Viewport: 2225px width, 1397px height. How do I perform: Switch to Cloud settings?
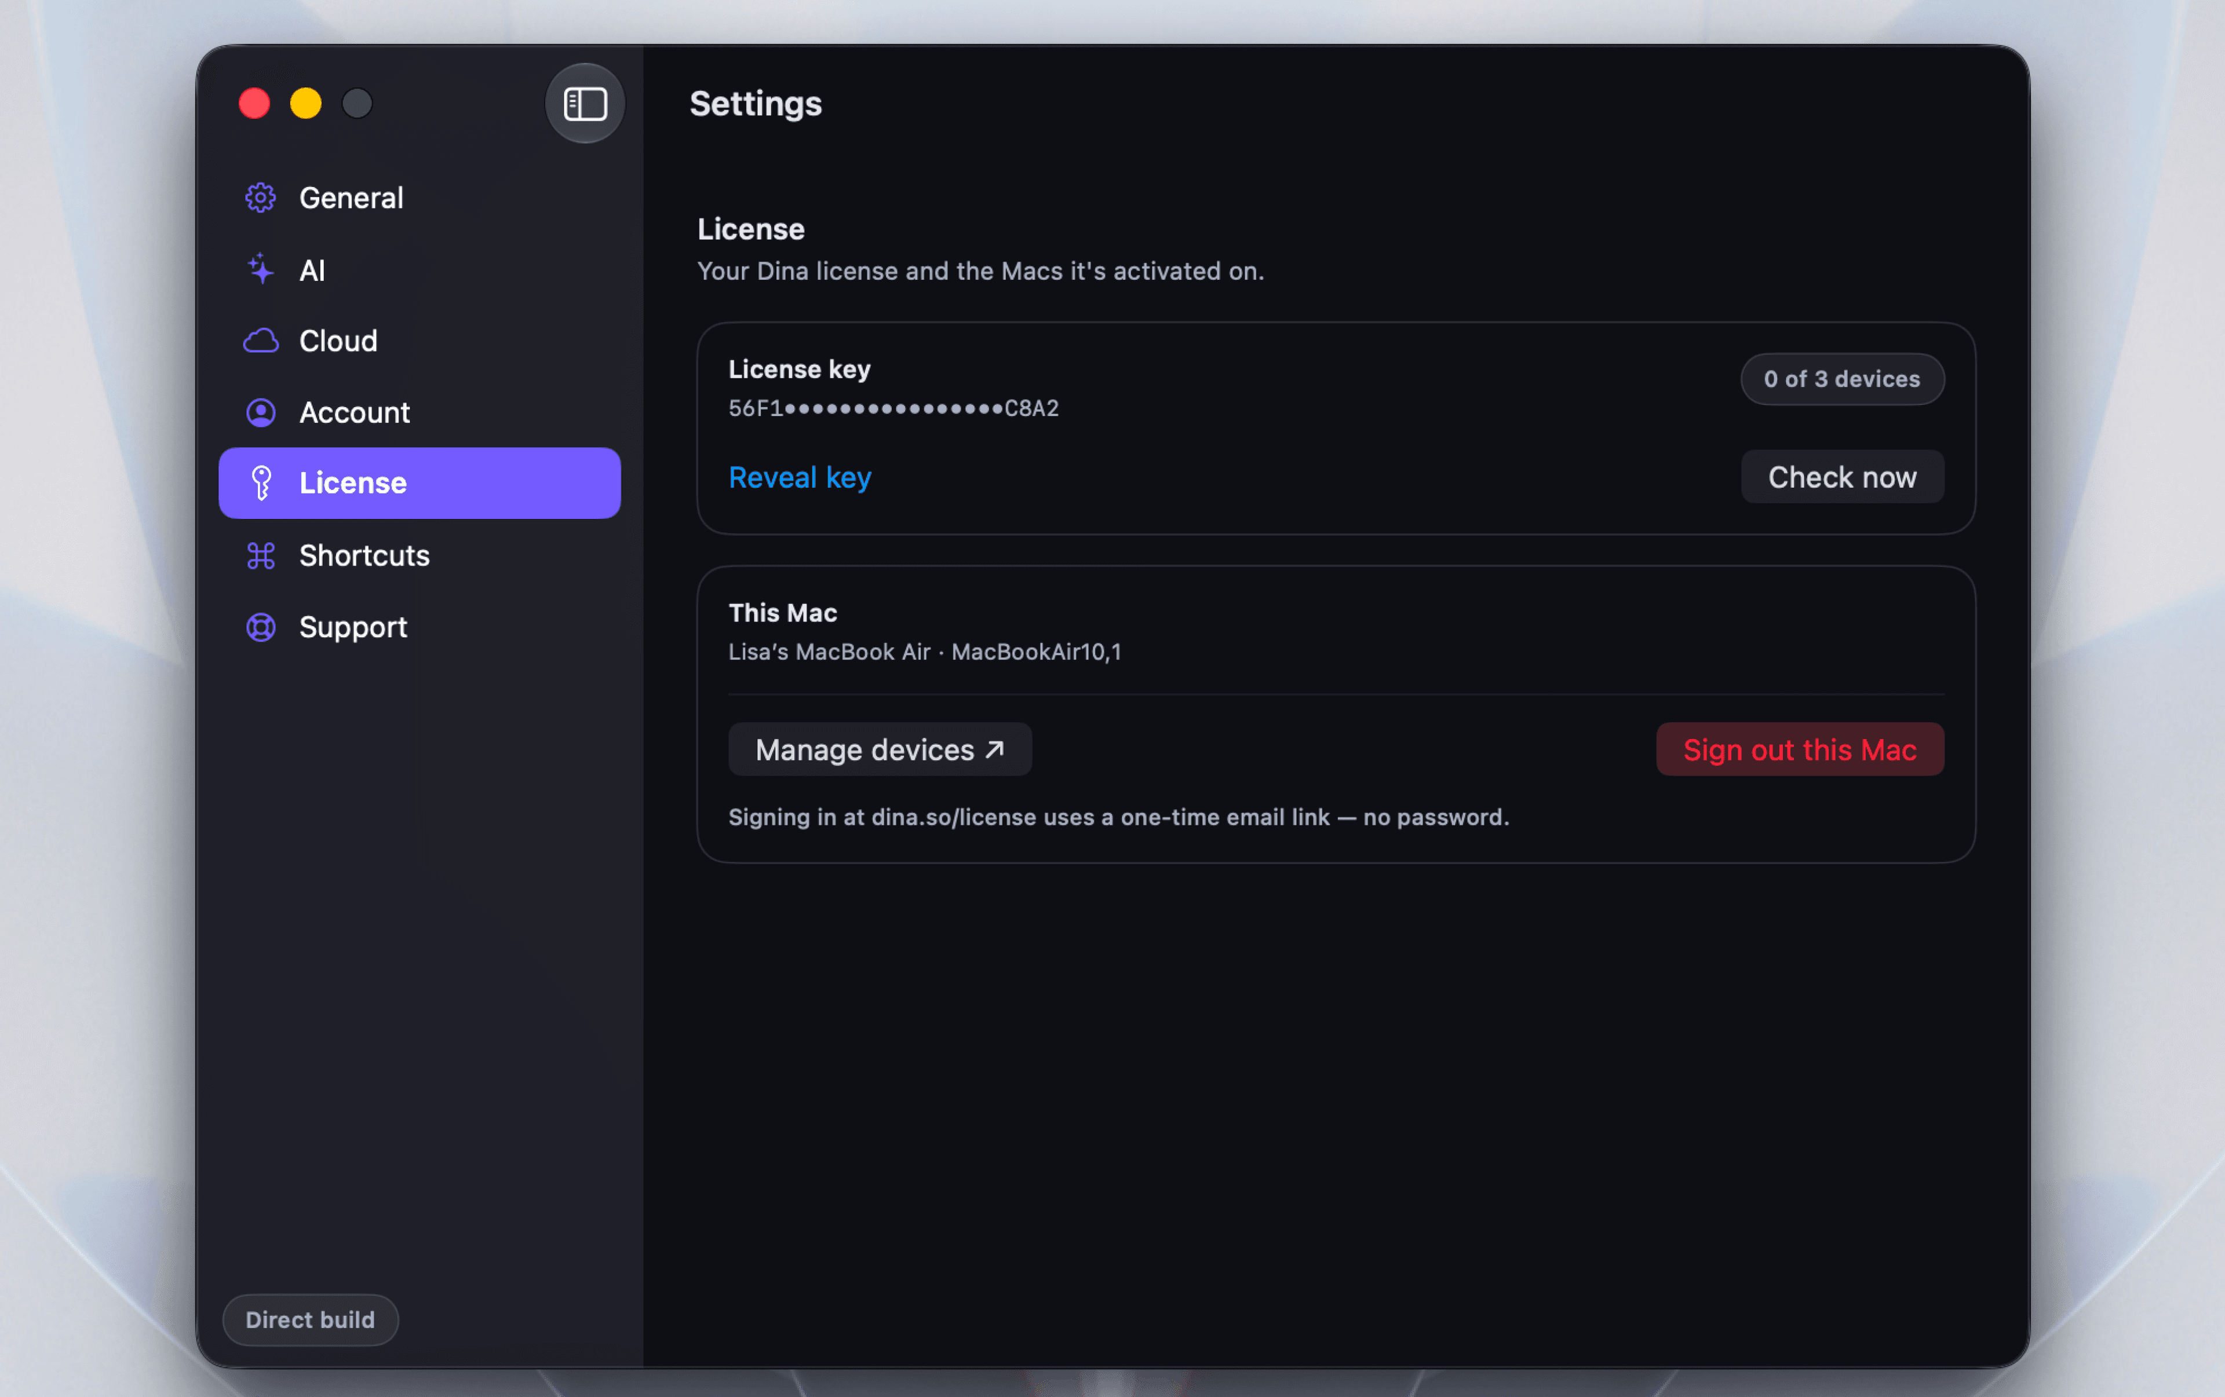tap(420, 341)
